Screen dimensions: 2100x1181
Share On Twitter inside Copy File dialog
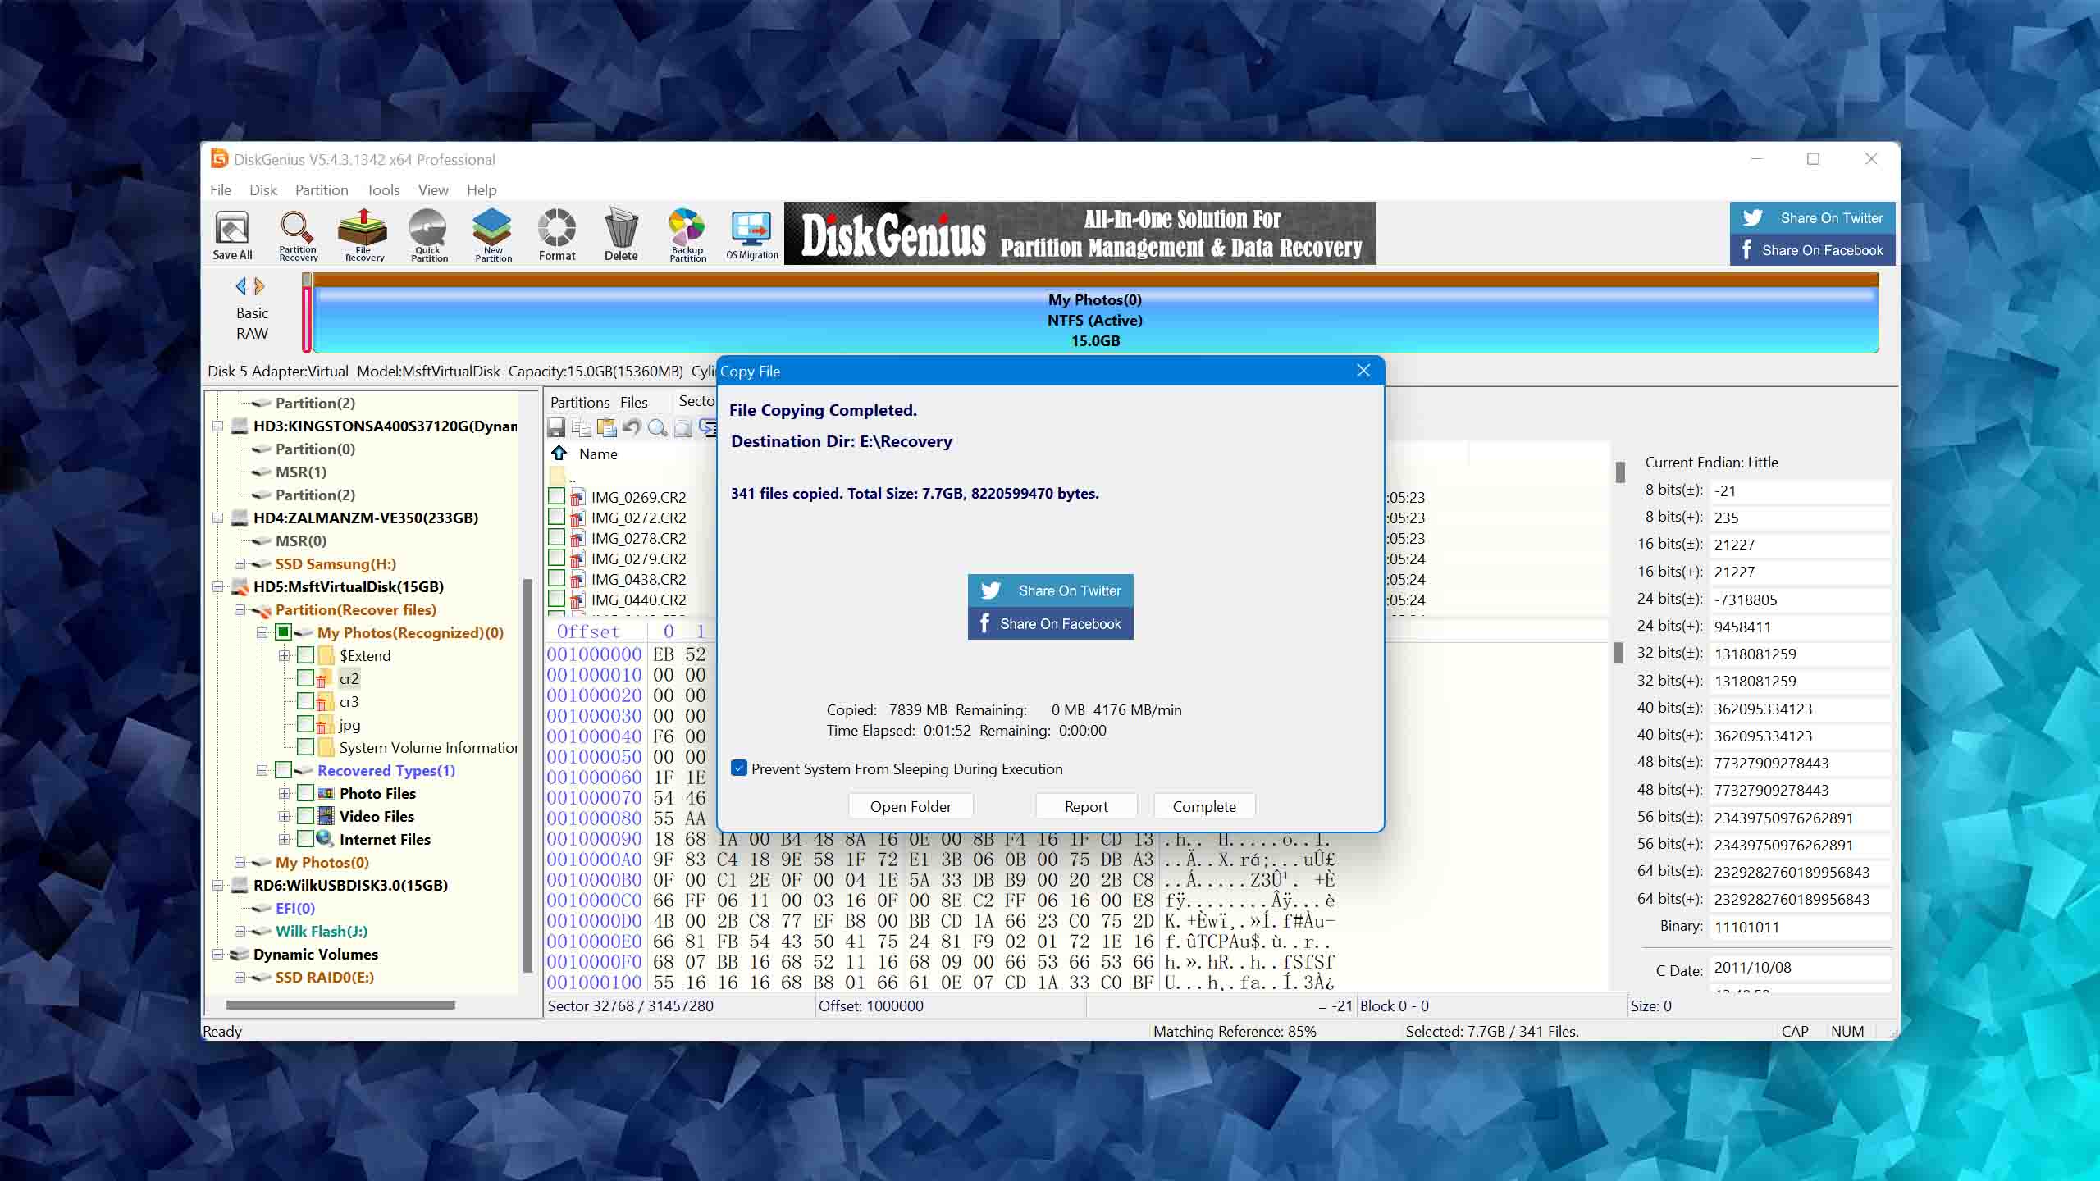pyautogui.click(x=1051, y=590)
